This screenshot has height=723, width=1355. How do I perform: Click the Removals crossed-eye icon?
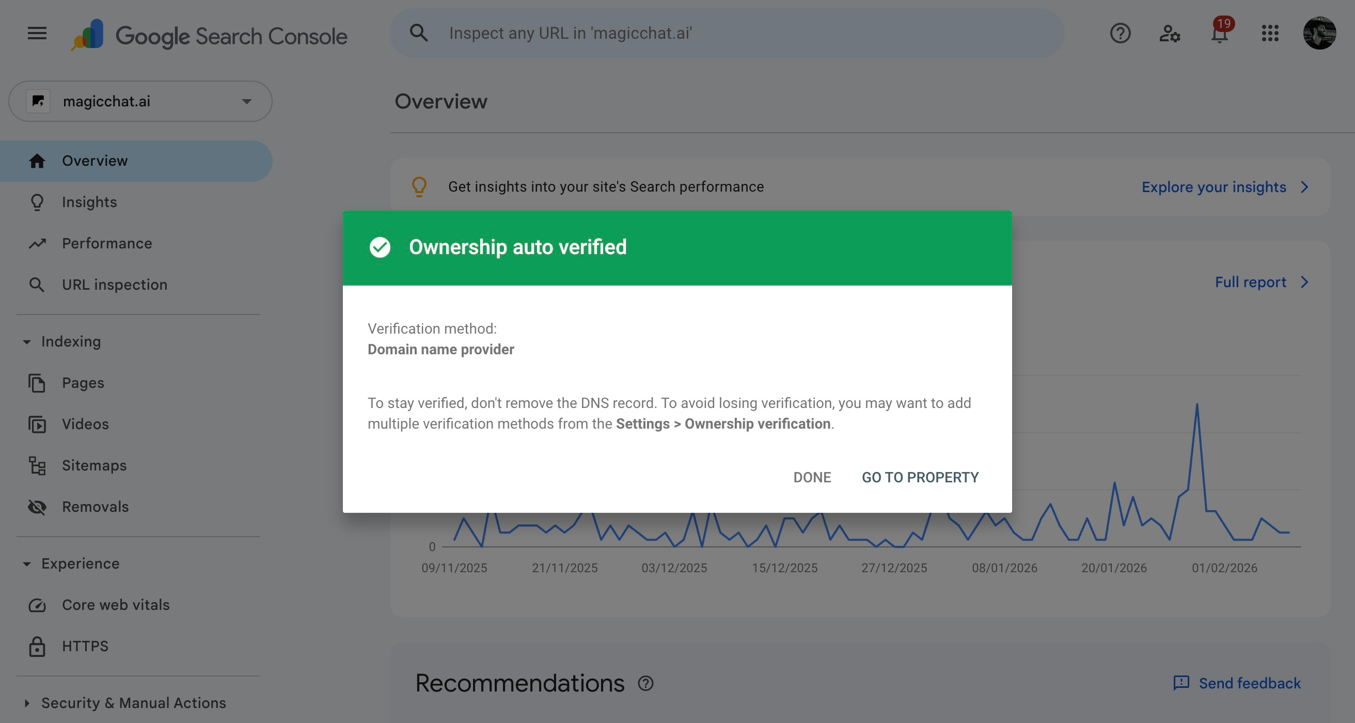[x=37, y=507]
